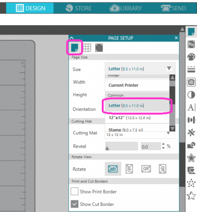Screen dimensions: 197x212
Task: Go to the SEND tab
Action: [173, 8]
